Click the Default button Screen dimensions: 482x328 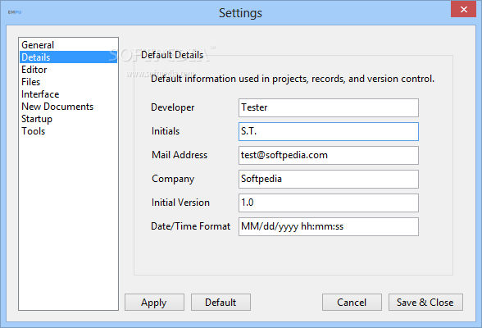point(221,303)
